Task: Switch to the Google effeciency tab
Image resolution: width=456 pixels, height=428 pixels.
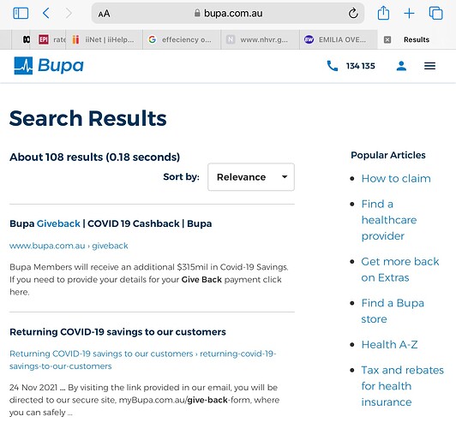Action: point(182,39)
